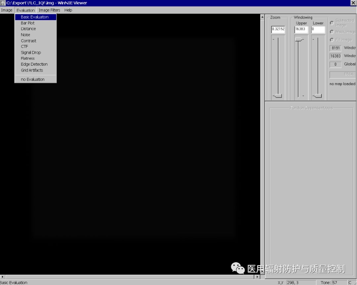The width and height of the screenshot is (357, 285).
Task: Click the vertical scrollbar up arrow
Action: (x=262, y=17)
